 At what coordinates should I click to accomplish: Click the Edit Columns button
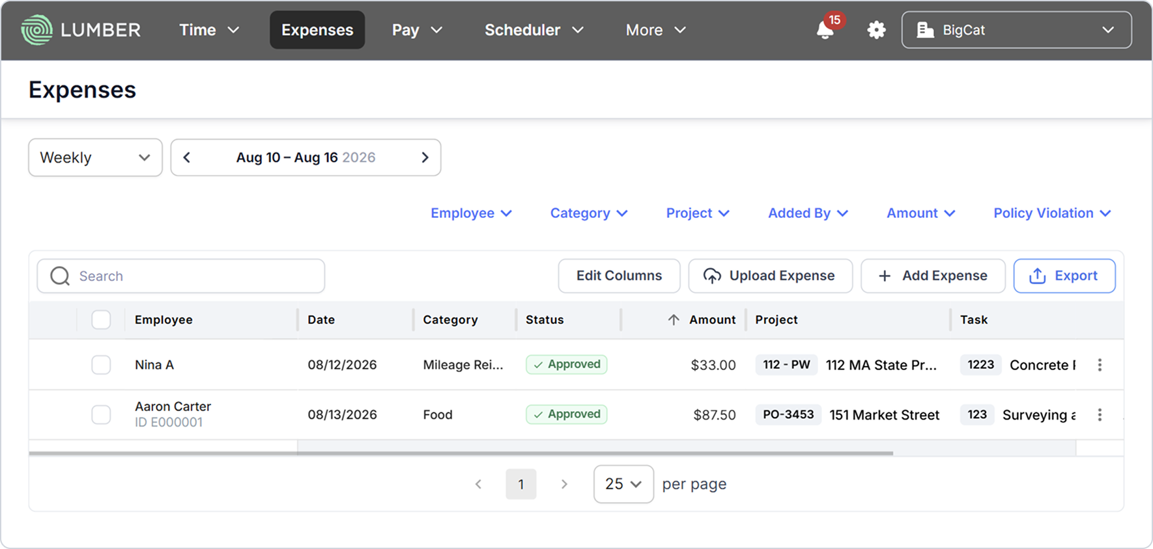619,276
